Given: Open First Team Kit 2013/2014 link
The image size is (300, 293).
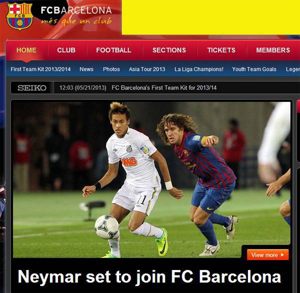Looking at the screenshot, I should [40, 69].
